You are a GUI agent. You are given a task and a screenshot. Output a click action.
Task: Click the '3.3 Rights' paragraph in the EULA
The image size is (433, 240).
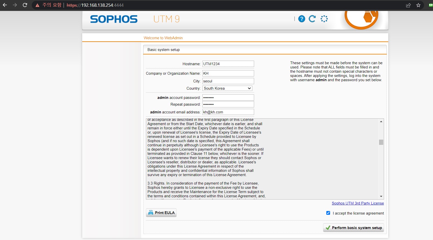pos(206,190)
